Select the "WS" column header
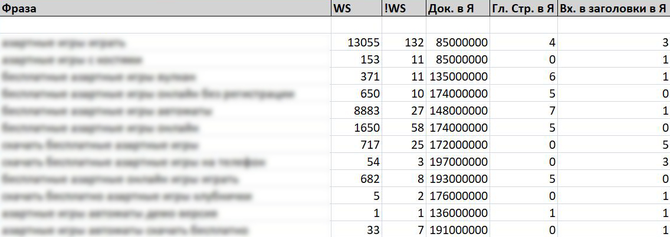 pyautogui.click(x=356, y=8)
